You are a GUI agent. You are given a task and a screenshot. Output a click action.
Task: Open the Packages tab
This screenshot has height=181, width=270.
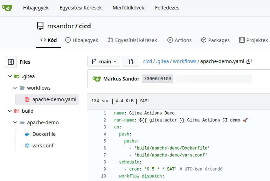(215, 40)
